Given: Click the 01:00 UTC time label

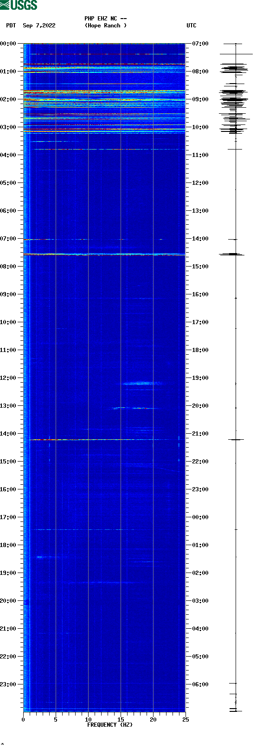Looking at the screenshot, I should (x=200, y=545).
